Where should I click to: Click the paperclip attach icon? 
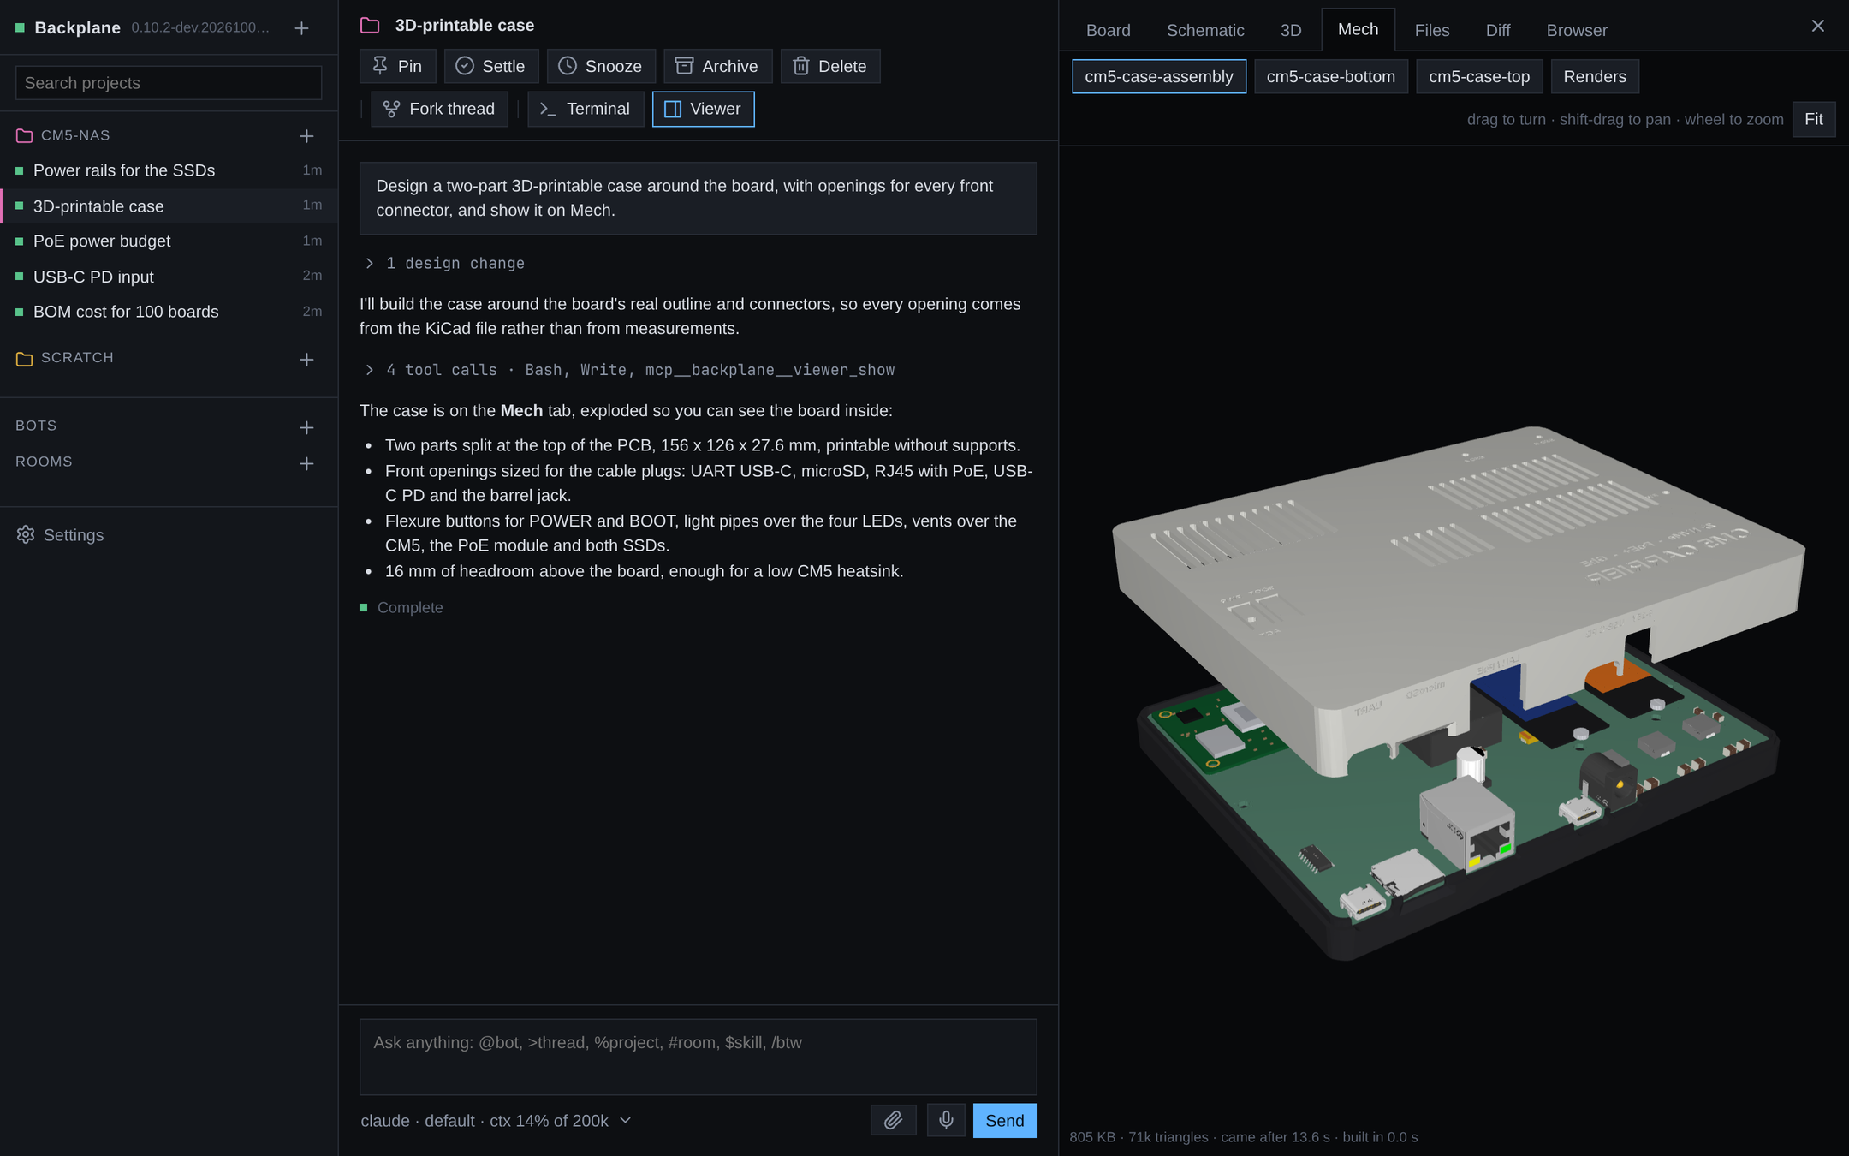893,1120
